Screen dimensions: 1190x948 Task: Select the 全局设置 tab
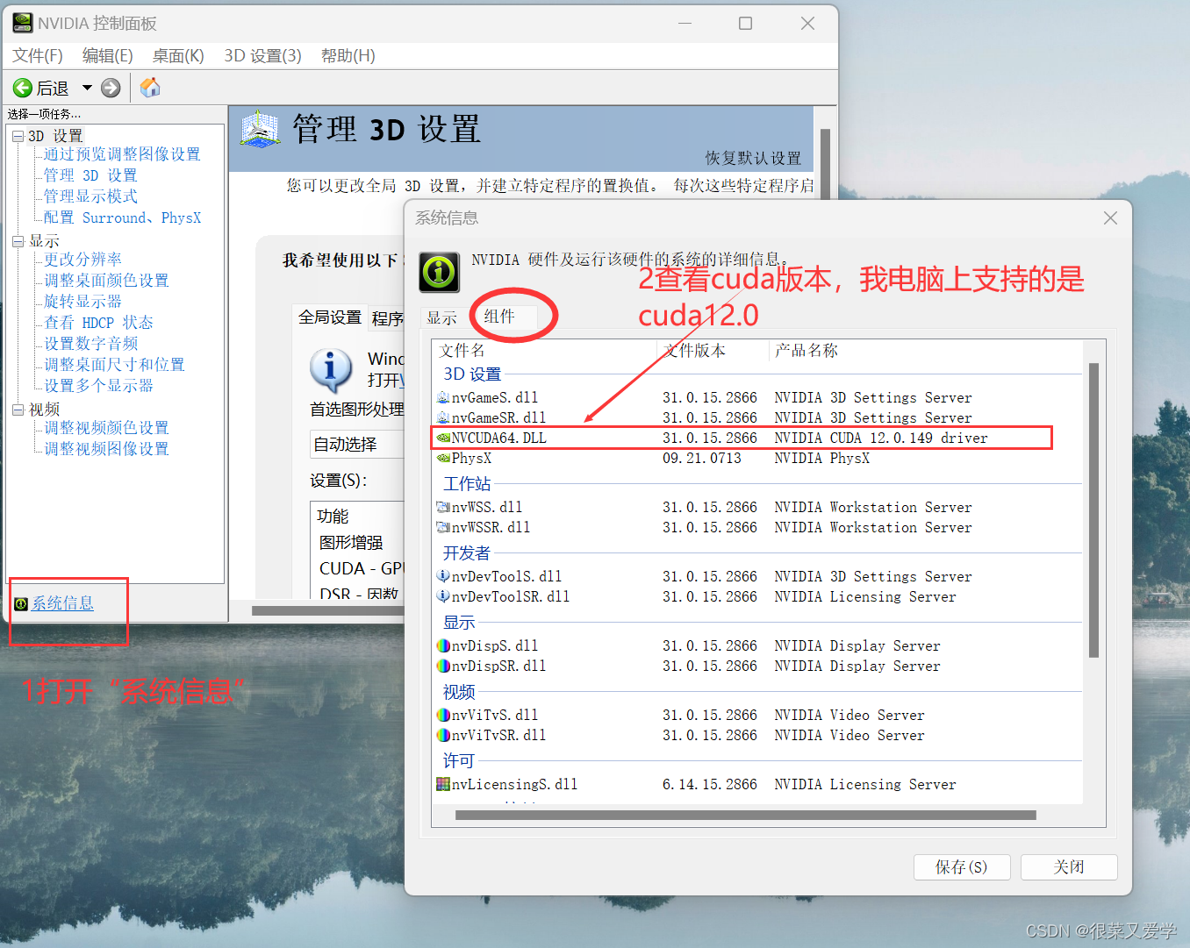tap(329, 317)
